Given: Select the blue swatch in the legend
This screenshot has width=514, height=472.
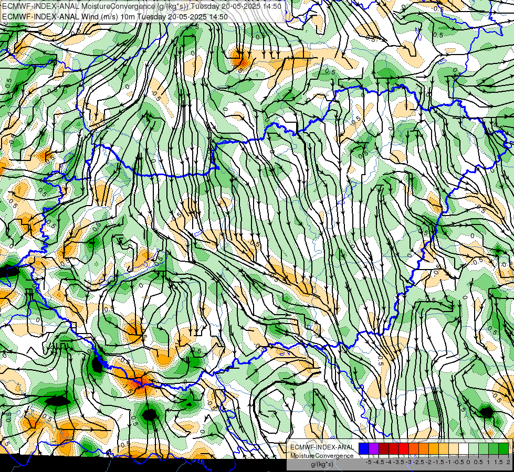Looking at the screenshot, I should pos(364,448).
